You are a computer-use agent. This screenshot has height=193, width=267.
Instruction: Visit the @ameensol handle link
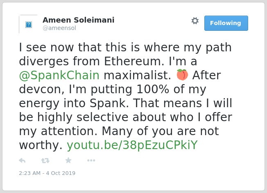(x=59, y=28)
